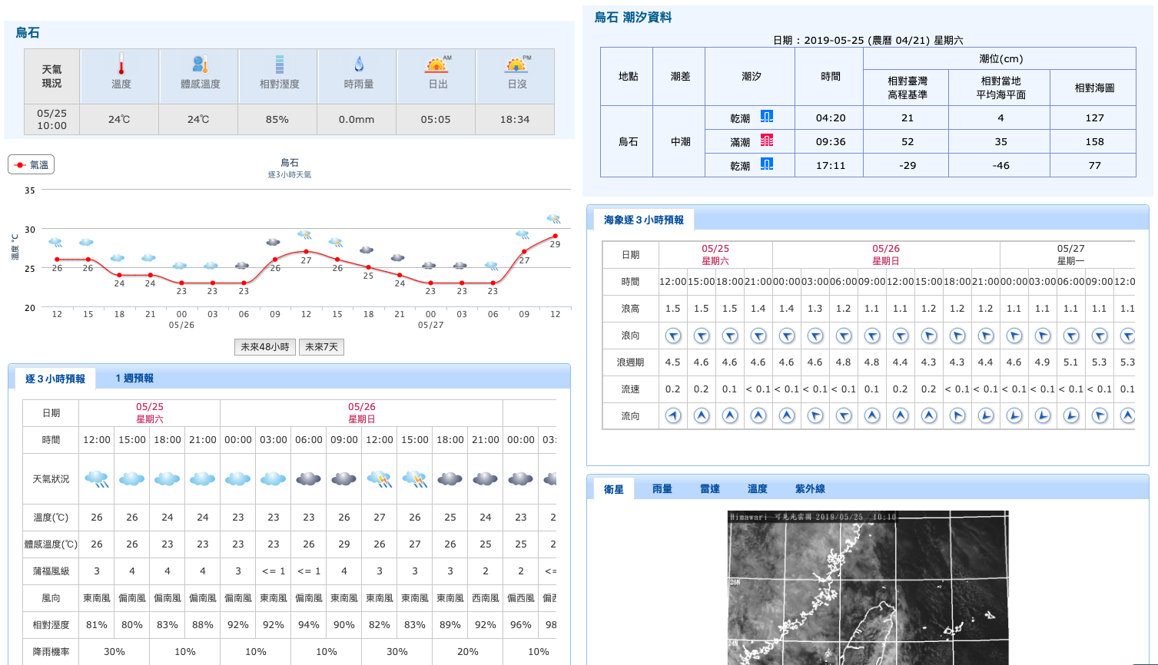Click the 乾潮 low tide icon at 17:11
Viewport: 1158px width, 665px height.
(767, 164)
